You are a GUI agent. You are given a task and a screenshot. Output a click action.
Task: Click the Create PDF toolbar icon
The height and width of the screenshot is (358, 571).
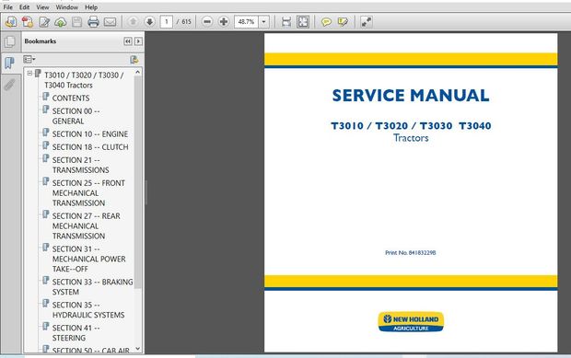pyautogui.click(x=28, y=22)
